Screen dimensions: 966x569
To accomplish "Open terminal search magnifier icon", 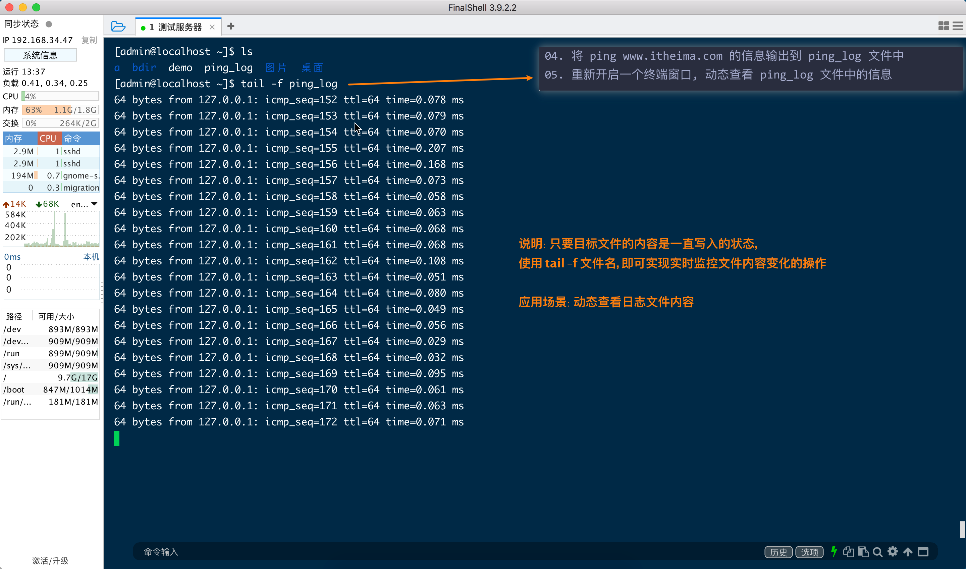I will tap(877, 552).
